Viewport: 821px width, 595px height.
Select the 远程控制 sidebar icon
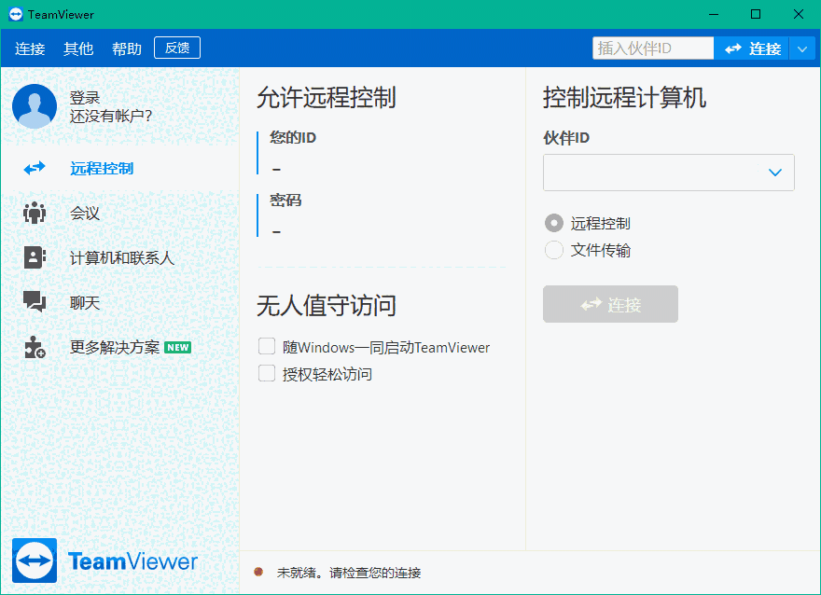[x=34, y=168]
